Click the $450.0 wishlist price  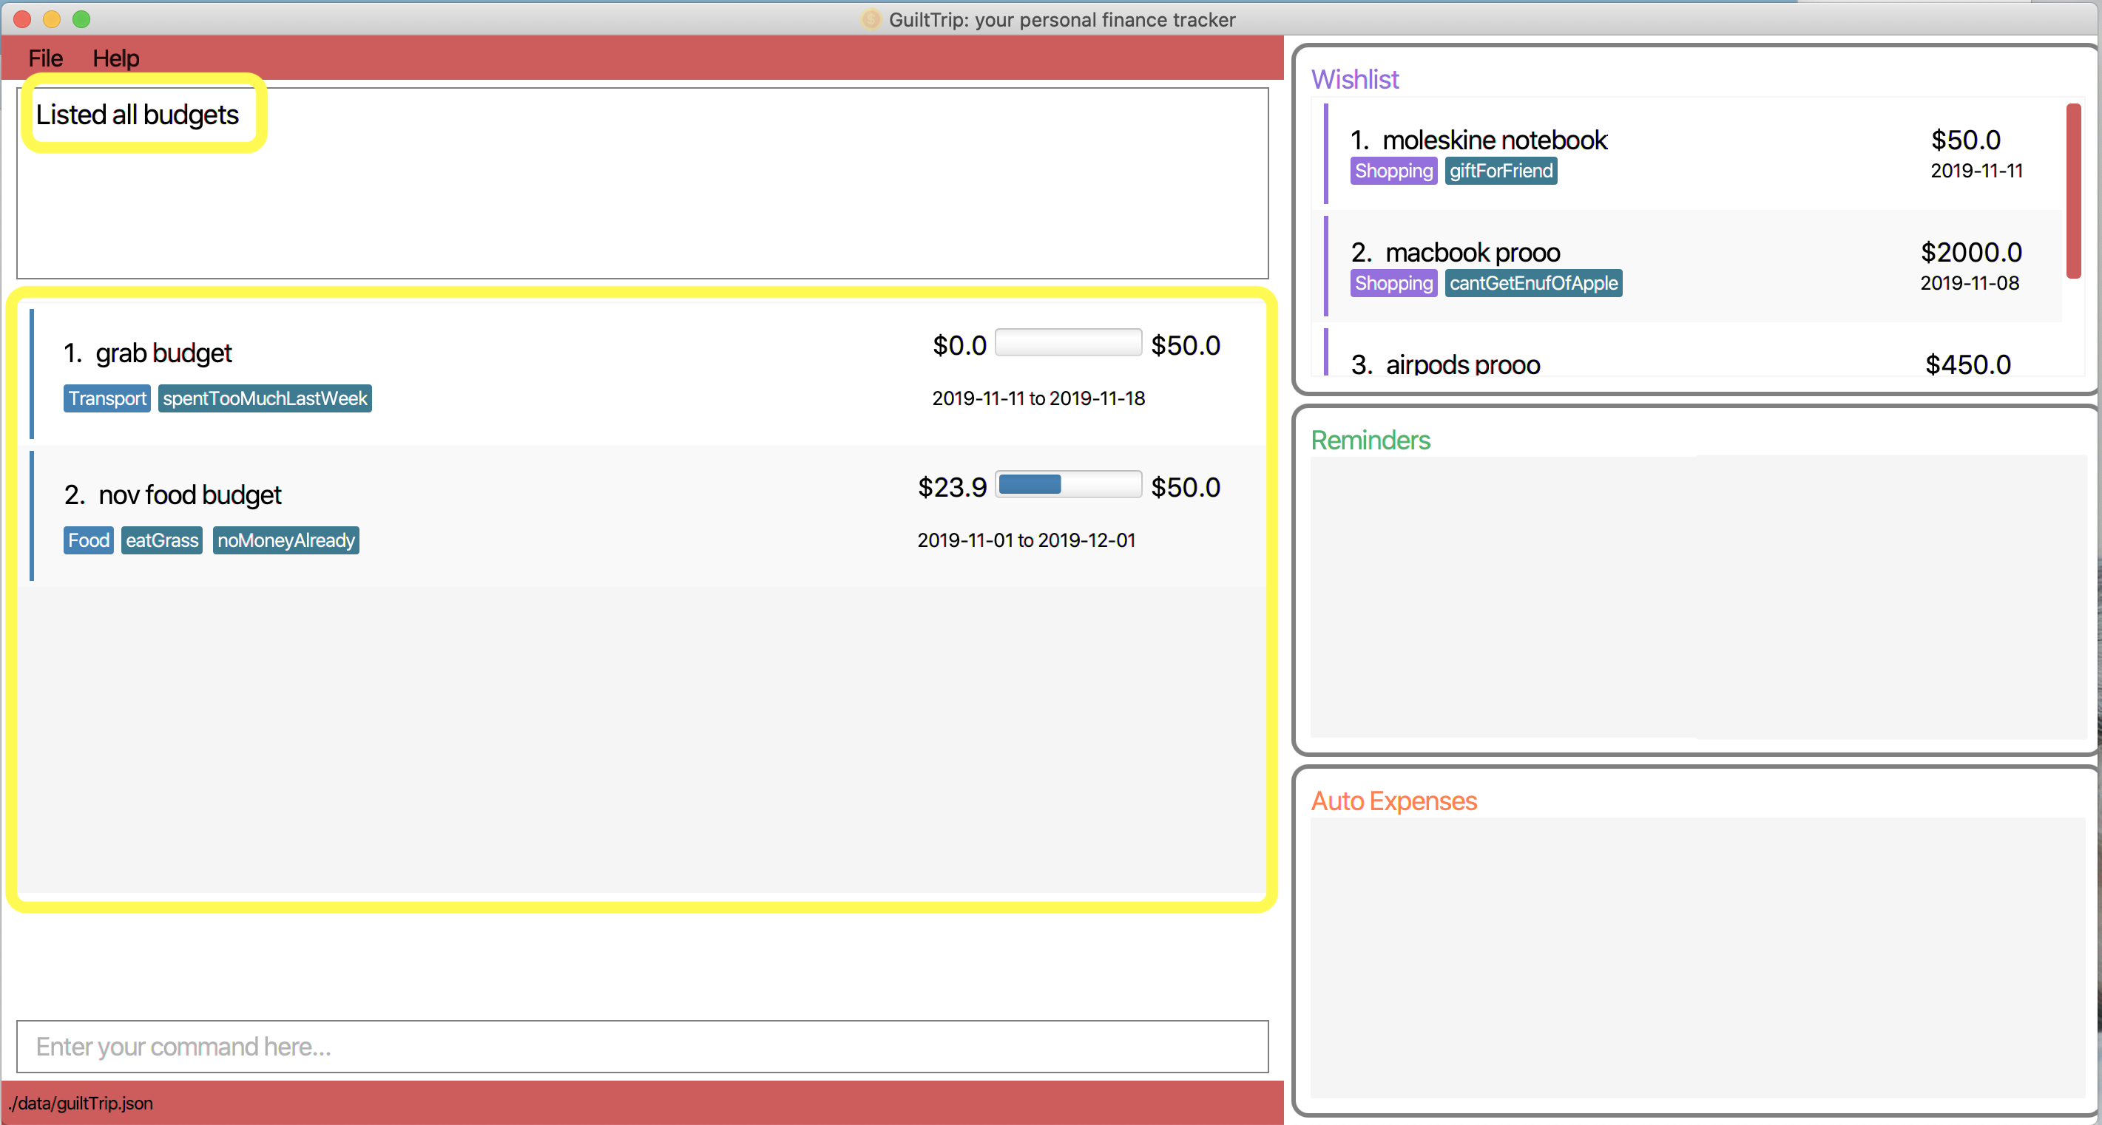(1968, 364)
